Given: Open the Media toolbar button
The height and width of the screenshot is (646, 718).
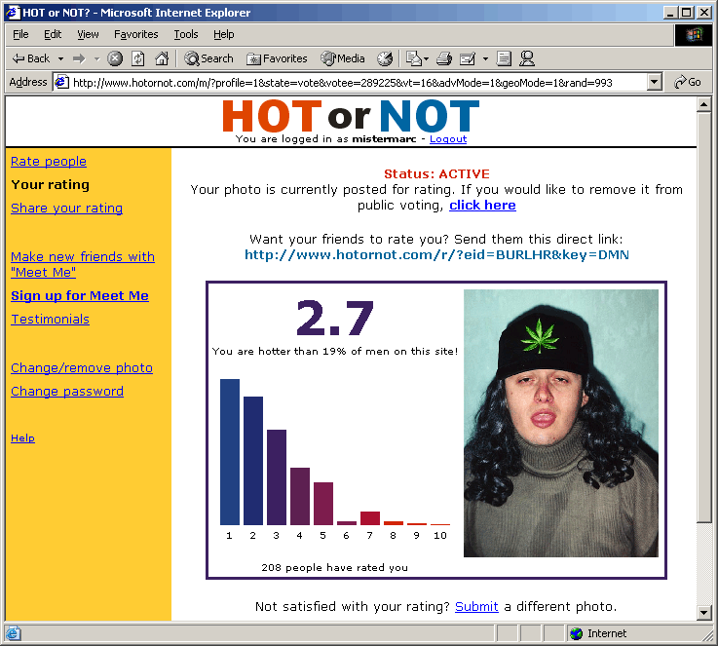Looking at the screenshot, I should pos(343,58).
